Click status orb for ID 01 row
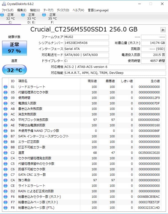The height and width of the screenshot is (214, 168). pos(5,87)
